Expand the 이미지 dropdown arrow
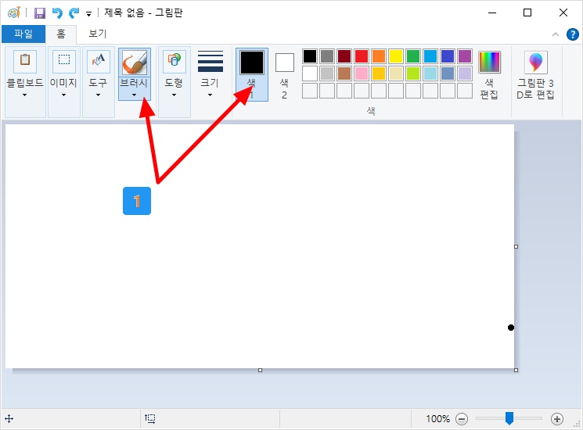The width and height of the screenshot is (583, 430). click(x=63, y=95)
